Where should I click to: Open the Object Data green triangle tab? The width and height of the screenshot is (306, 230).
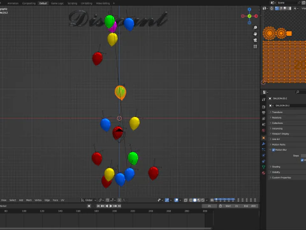tap(264, 167)
